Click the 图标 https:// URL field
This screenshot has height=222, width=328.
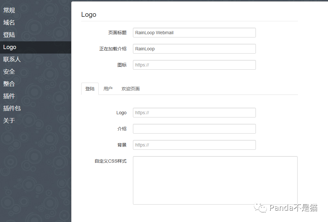194,65
